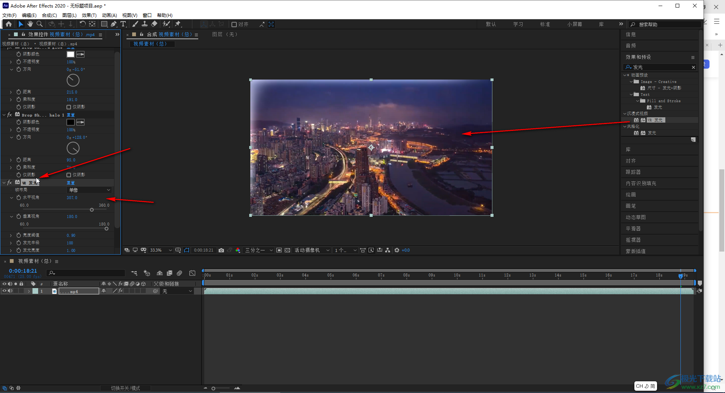
Task: Toggle video eye for the .mp4 layer
Action: point(5,291)
